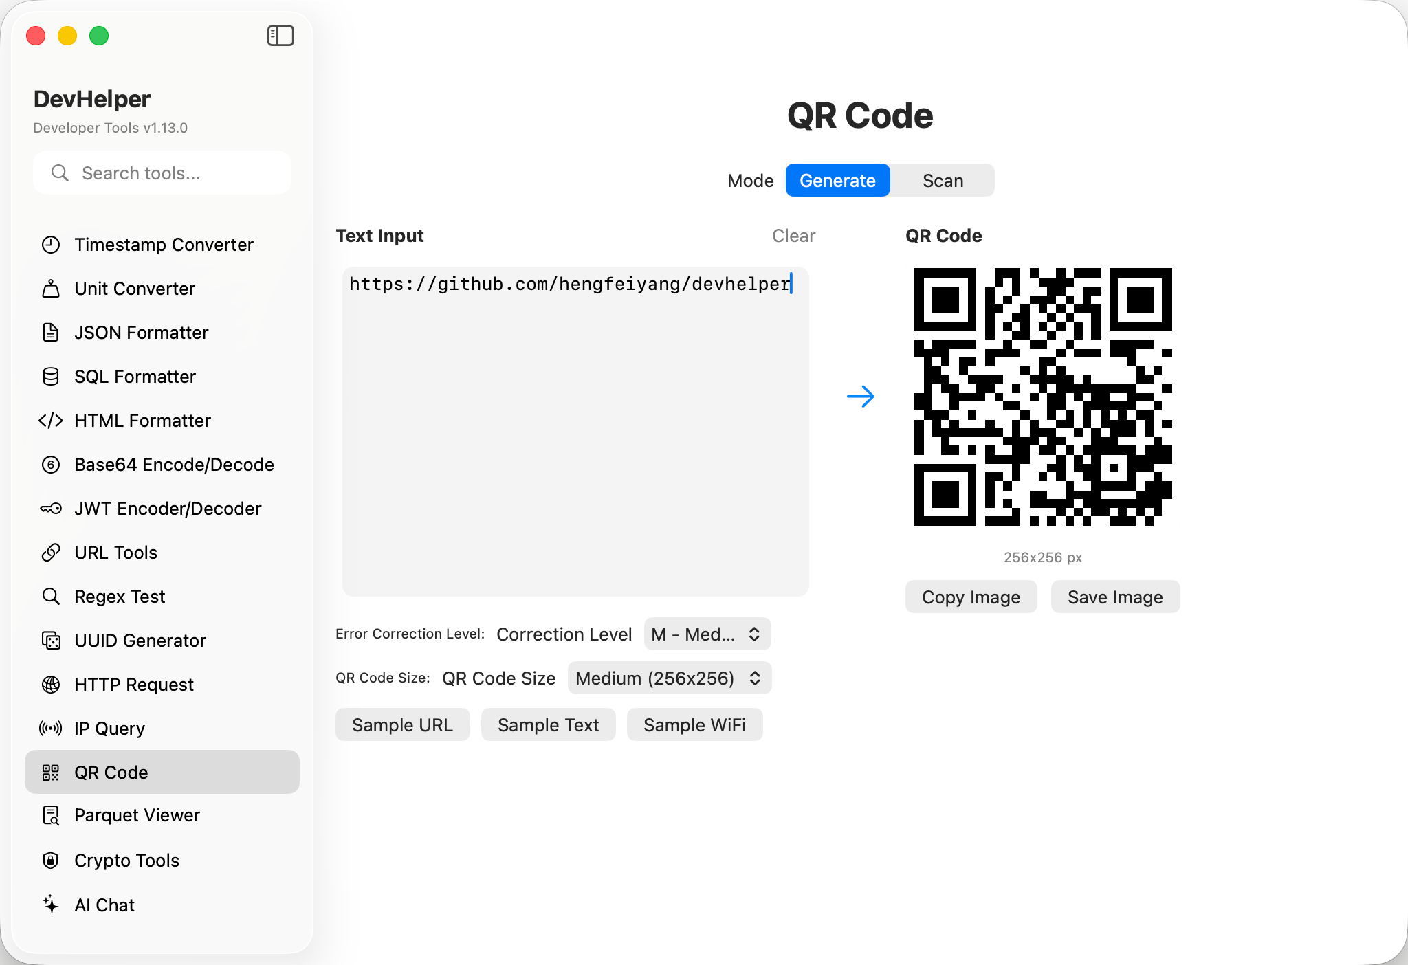Click the AI Chat sparkle icon
1408x965 pixels.
(x=51, y=905)
